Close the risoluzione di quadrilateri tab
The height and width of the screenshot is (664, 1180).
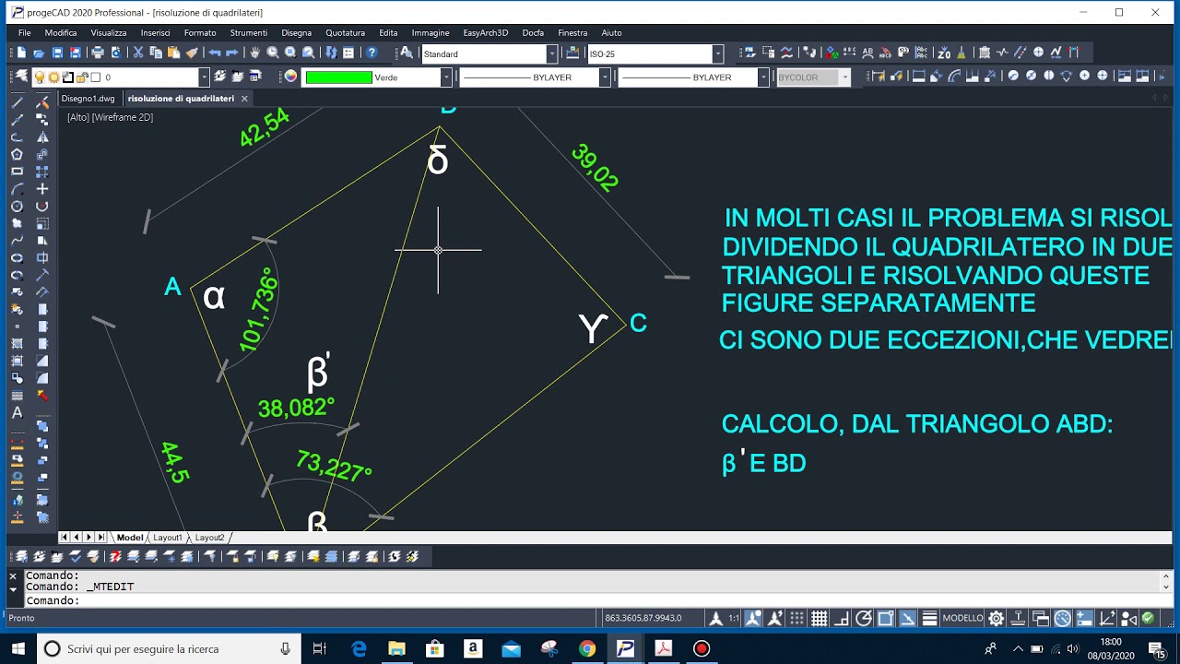[x=244, y=99]
